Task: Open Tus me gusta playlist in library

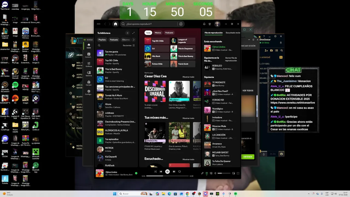Action: pyautogui.click(x=117, y=53)
